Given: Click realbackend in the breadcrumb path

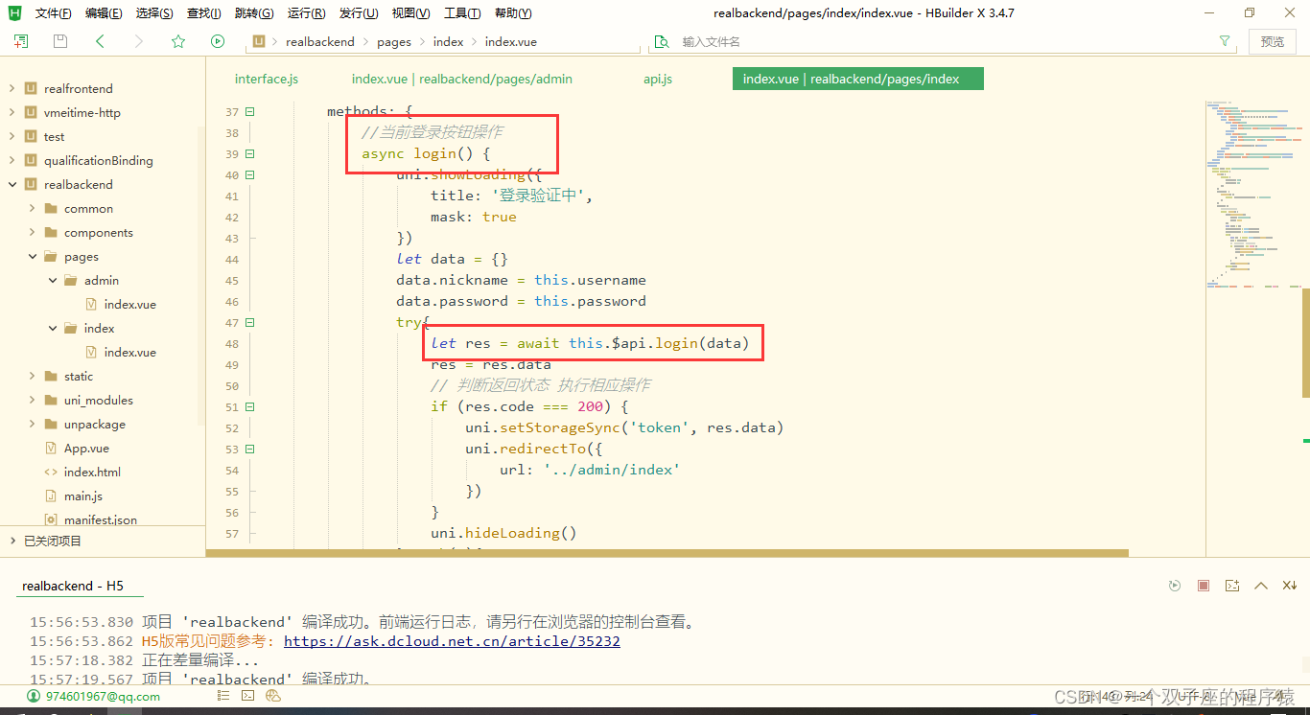Looking at the screenshot, I should (x=320, y=41).
